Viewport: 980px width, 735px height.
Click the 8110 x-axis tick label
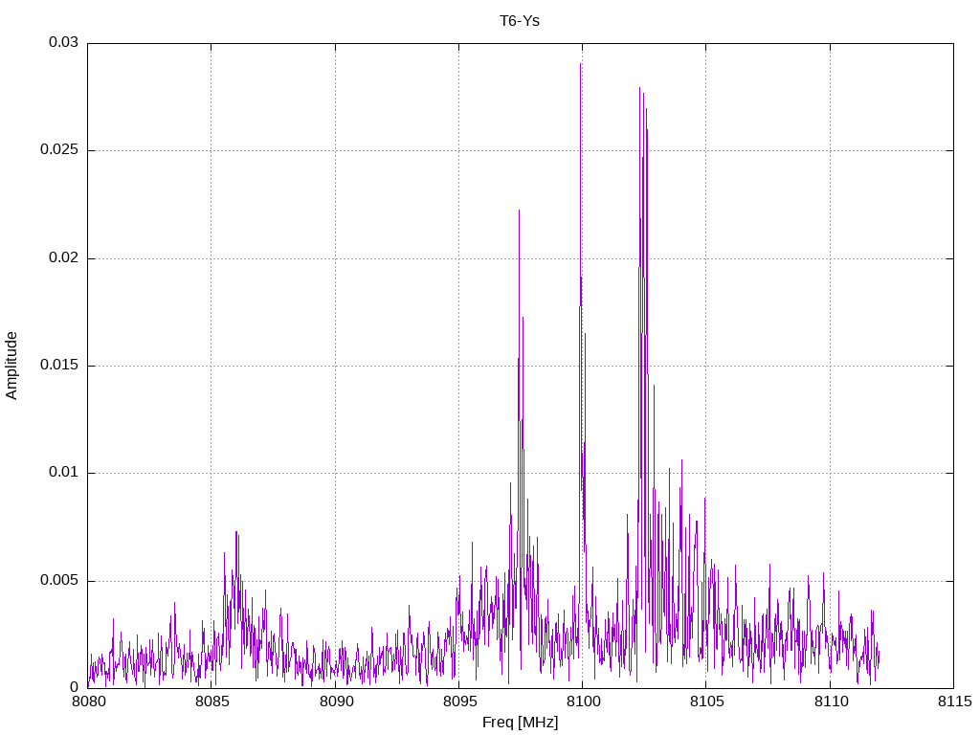pos(830,702)
